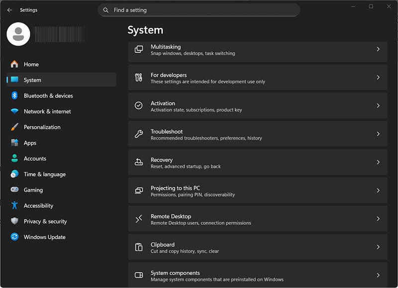
Task: Open Recovery via its right chevron
Action: [378, 162]
